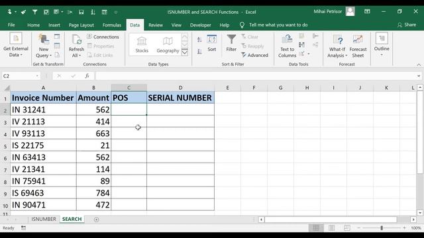Open the File tab

[11, 25]
